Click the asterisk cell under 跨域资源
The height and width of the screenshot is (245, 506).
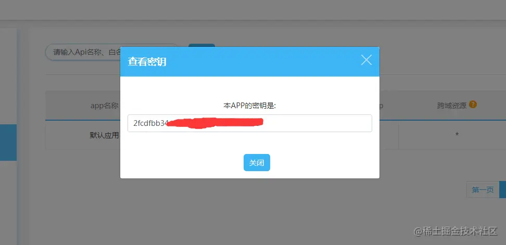(x=457, y=134)
